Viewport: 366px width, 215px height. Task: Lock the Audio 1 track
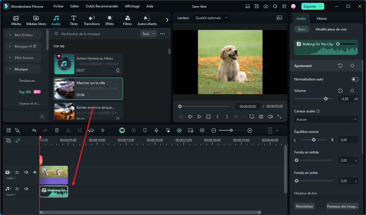pyautogui.click(x=17, y=189)
